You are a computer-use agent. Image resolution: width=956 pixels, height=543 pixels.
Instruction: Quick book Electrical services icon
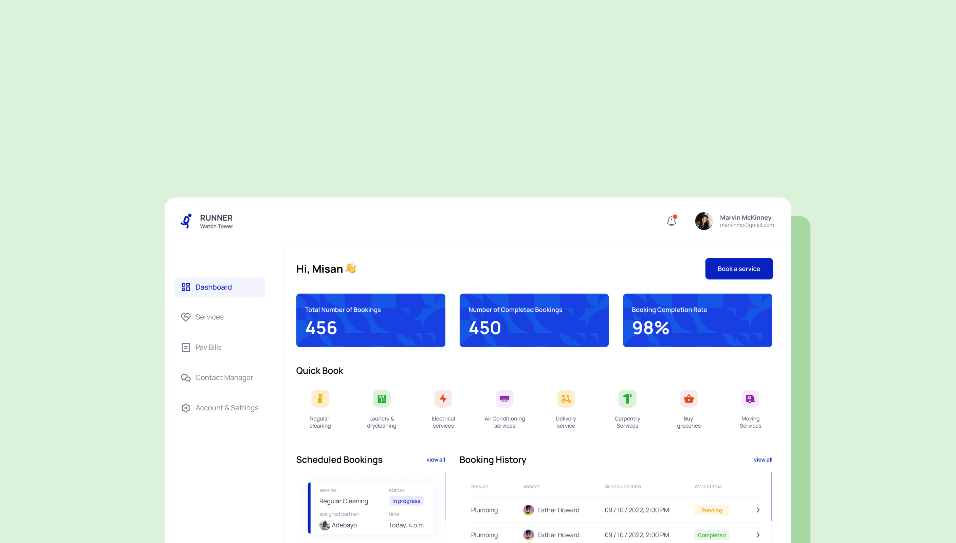coord(443,399)
